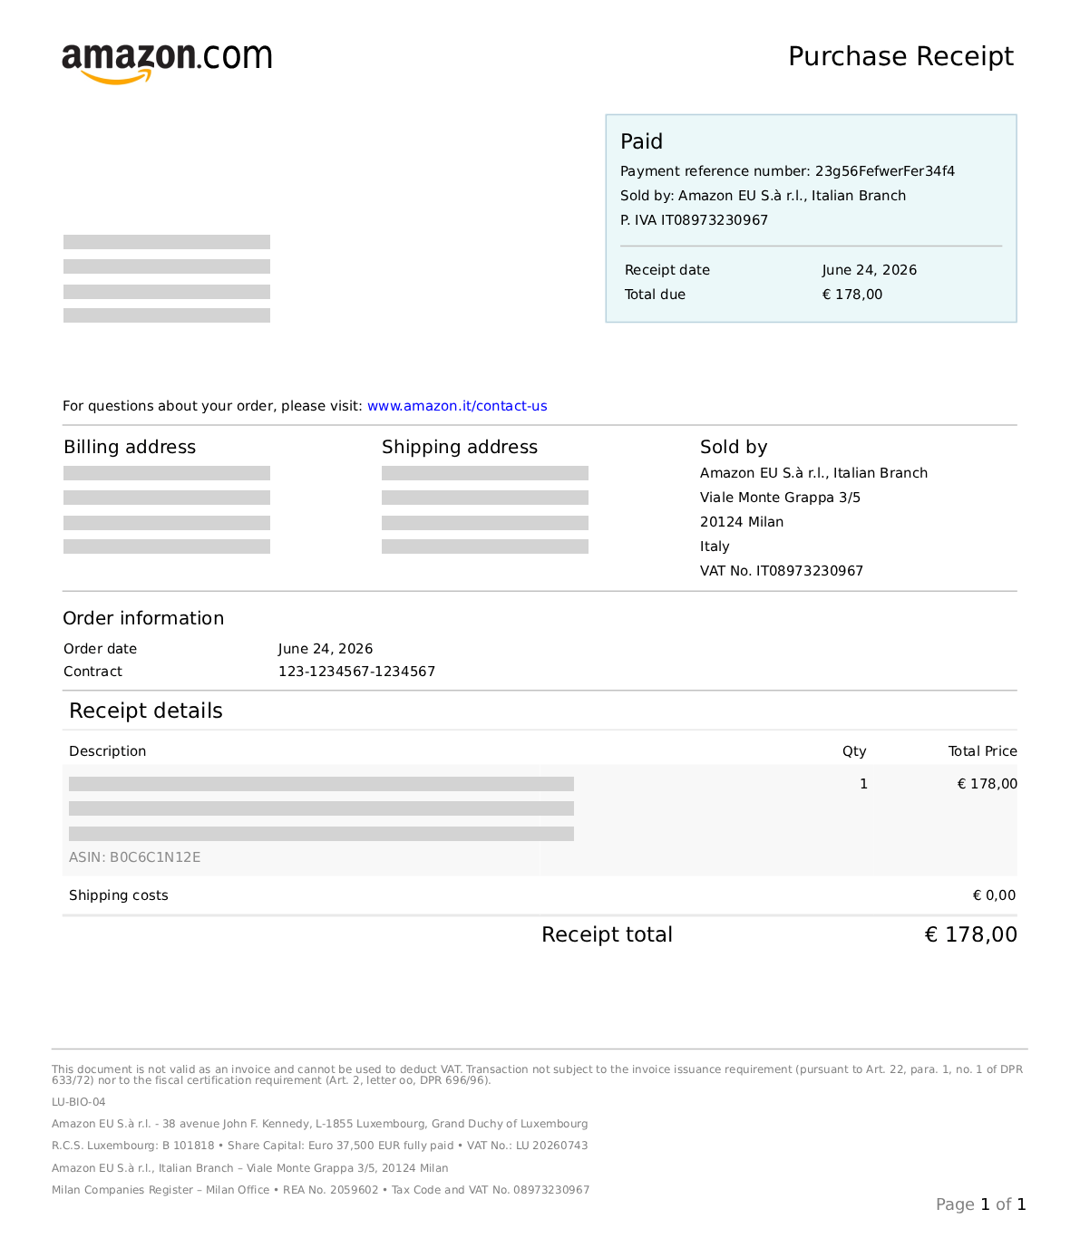The image size is (1080, 1238).
Task: Click the Qty column header
Action: coord(854,751)
